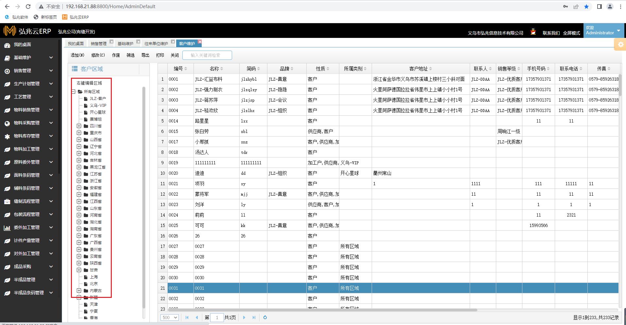Click 修改(C) toolbar button
This screenshot has width=626, height=325.
(98, 55)
